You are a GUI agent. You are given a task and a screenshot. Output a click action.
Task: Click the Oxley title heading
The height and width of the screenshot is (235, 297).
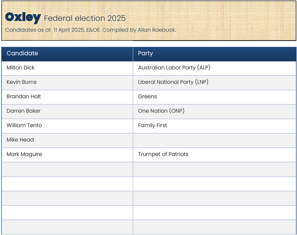click(23, 17)
